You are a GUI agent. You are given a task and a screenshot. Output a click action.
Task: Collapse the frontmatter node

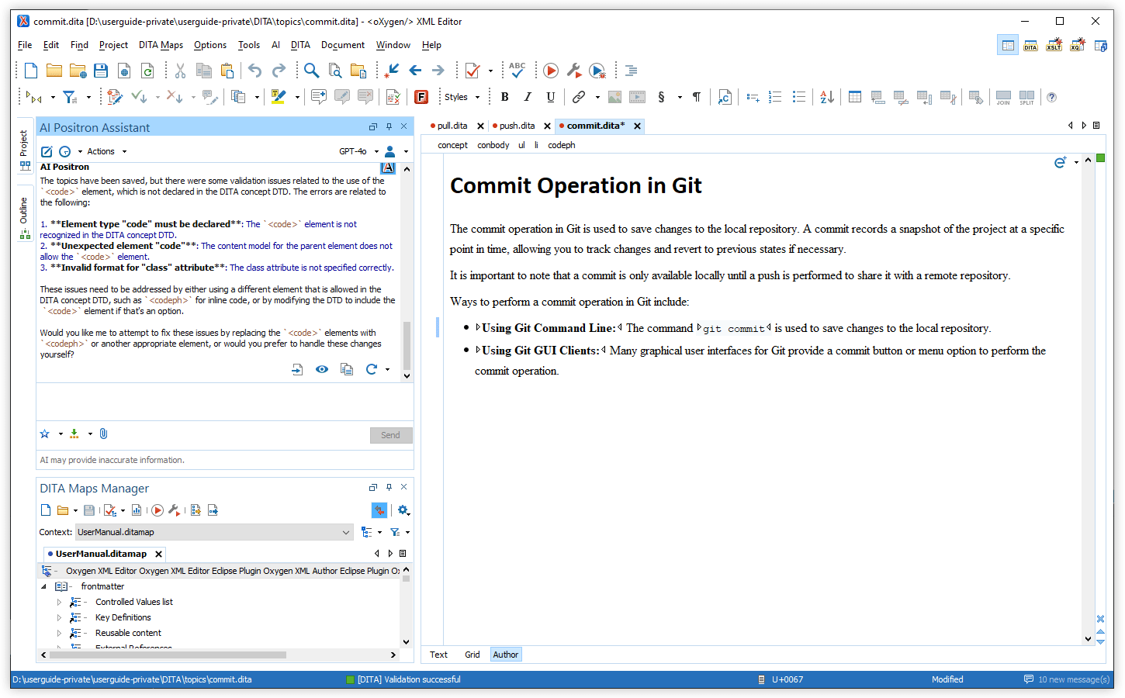pos(43,586)
